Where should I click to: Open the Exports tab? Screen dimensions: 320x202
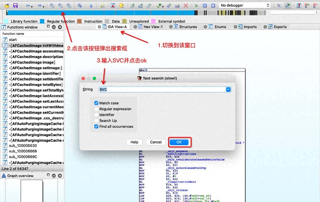pyautogui.click(x=277, y=27)
